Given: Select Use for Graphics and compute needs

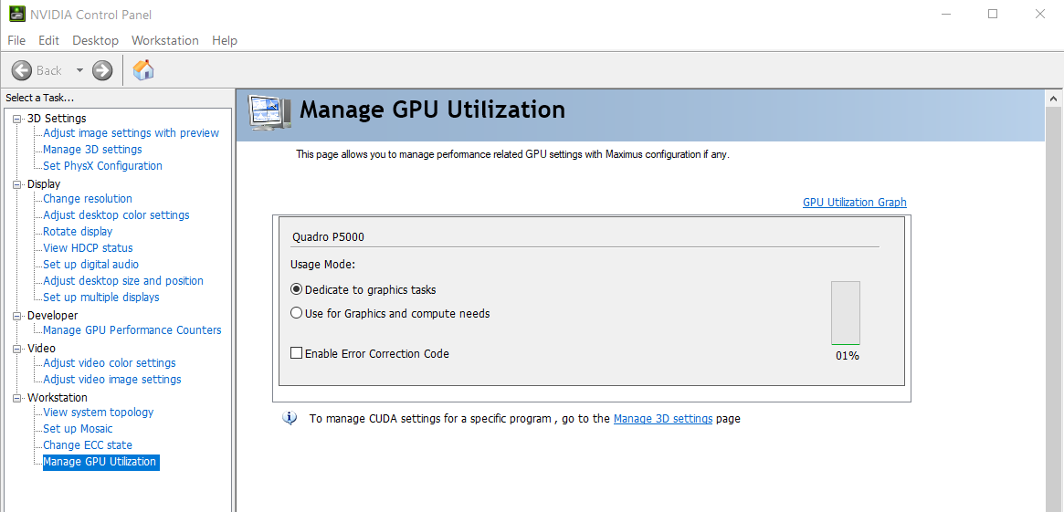Looking at the screenshot, I should 296,313.
